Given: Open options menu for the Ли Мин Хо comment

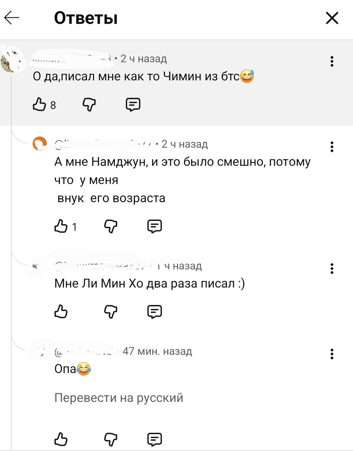Looking at the screenshot, I should tap(332, 269).
